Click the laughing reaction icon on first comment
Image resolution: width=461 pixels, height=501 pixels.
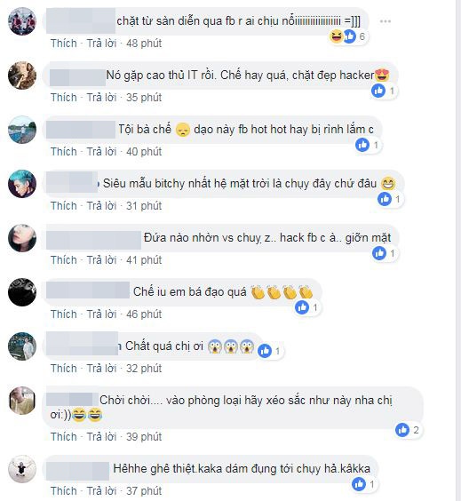tap(337, 36)
